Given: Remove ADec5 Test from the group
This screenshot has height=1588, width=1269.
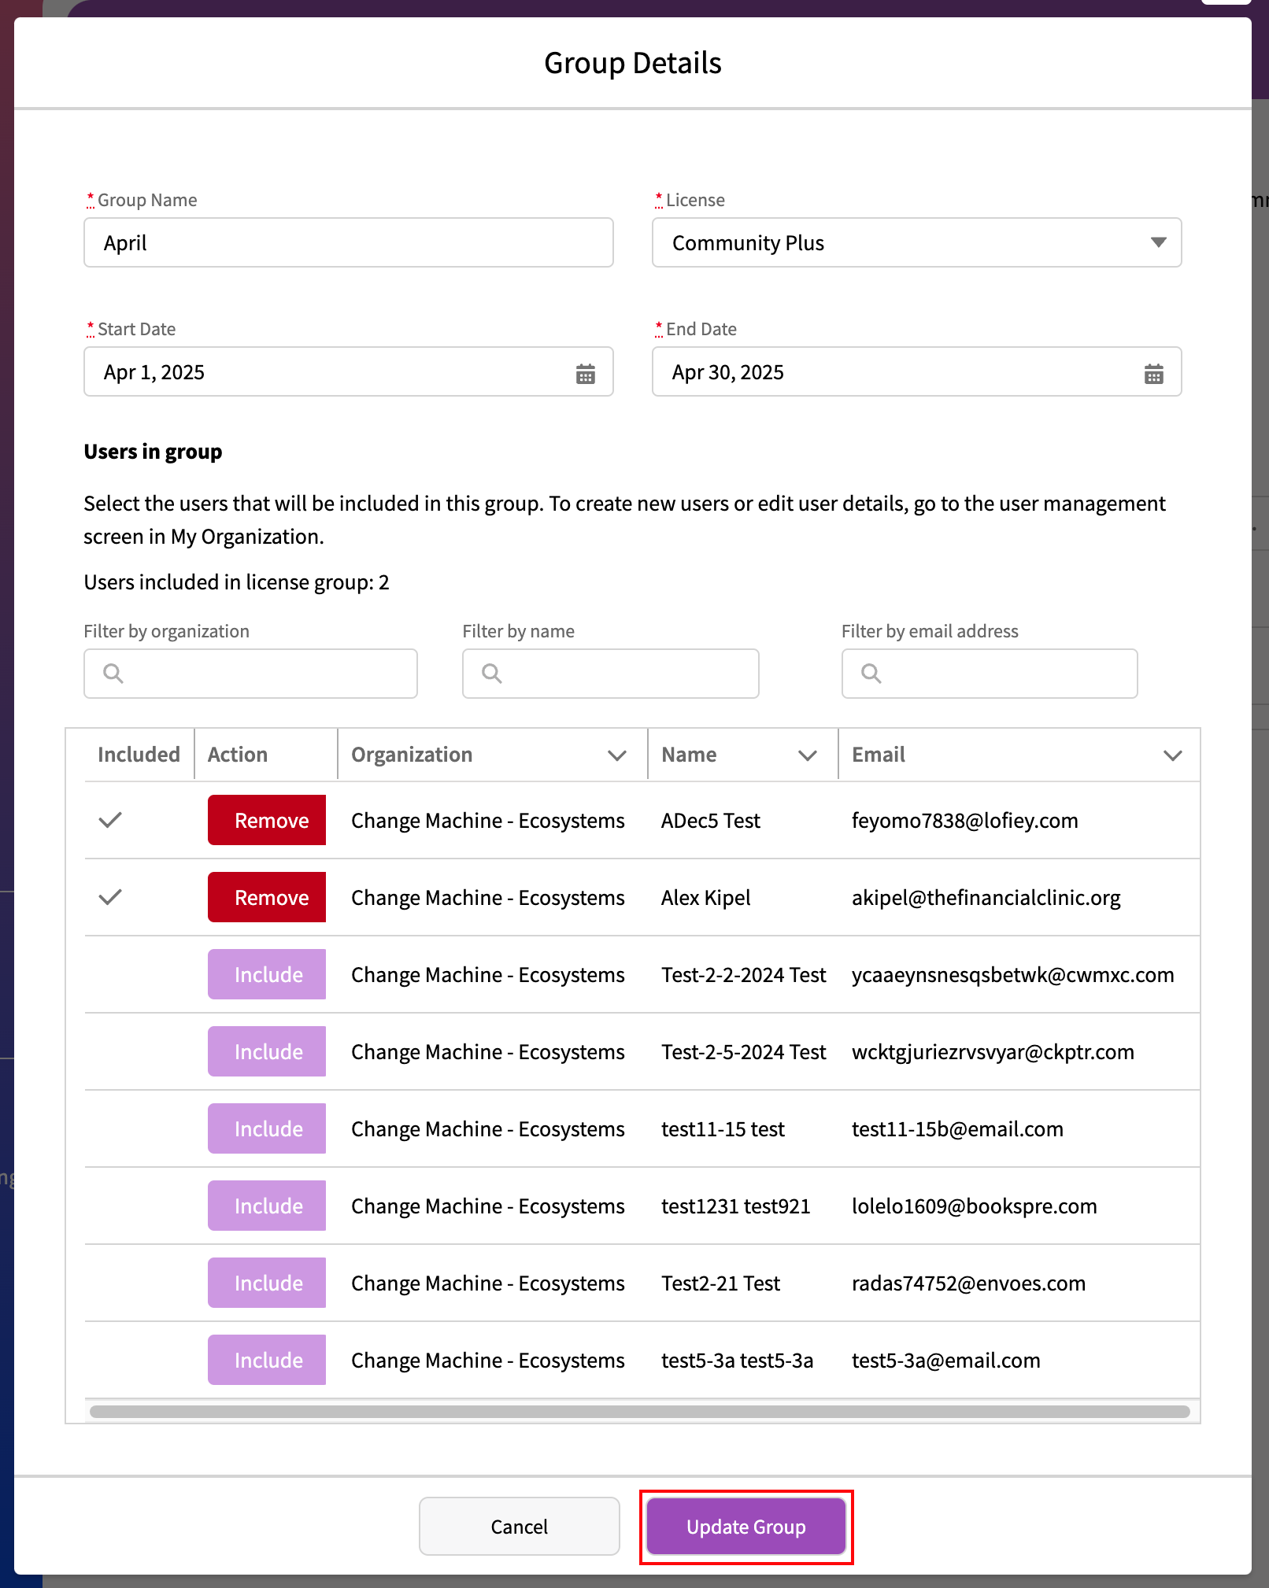Looking at the screenshot, I should coord(267,820).
